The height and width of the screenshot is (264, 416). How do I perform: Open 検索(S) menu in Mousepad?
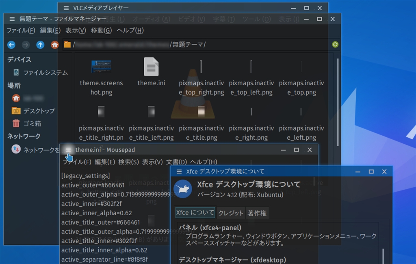point(128,162)
